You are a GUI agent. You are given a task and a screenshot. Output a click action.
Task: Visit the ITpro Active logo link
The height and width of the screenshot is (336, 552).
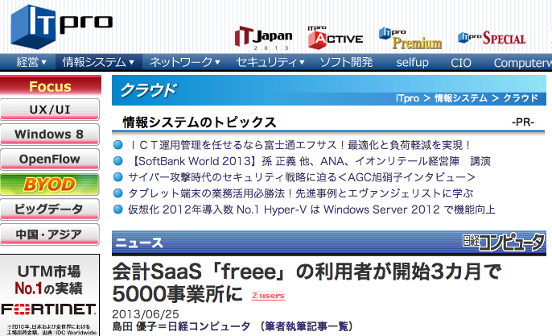pos(335,37)
